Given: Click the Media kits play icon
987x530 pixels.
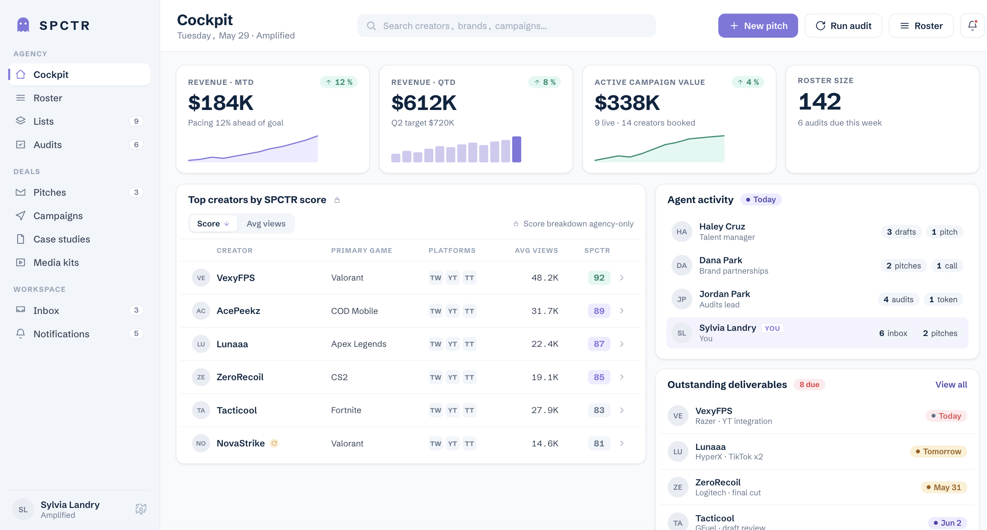Looking at the screenshot, I should click(x=20, y=262).
